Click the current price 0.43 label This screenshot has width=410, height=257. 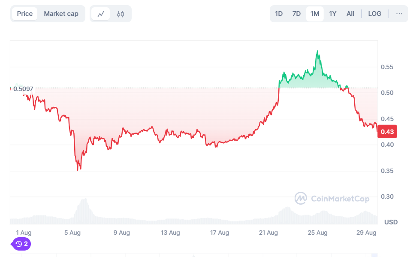pyautogui.click(x=387, y=131)
